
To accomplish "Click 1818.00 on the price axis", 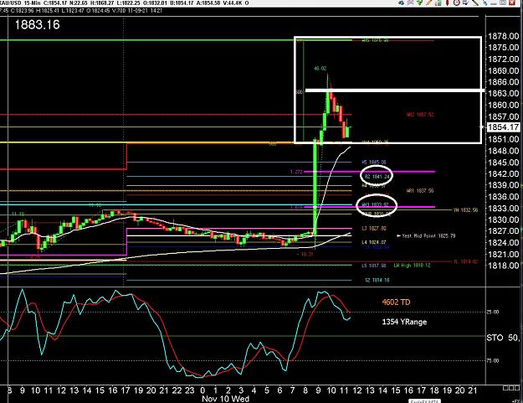I will pos(503,265).
